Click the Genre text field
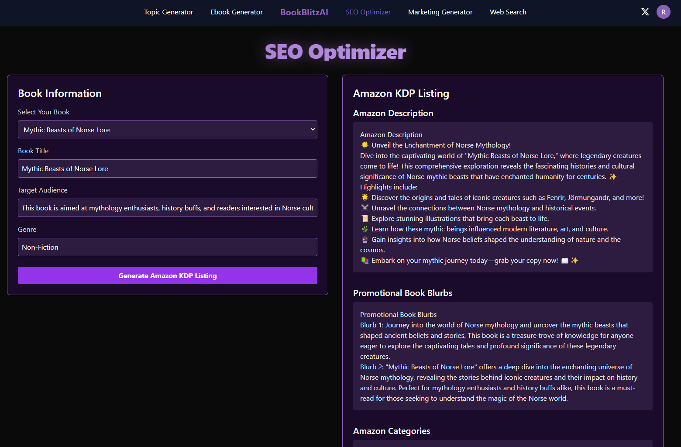This screenshot has width=681, height=447. point(168,247)
